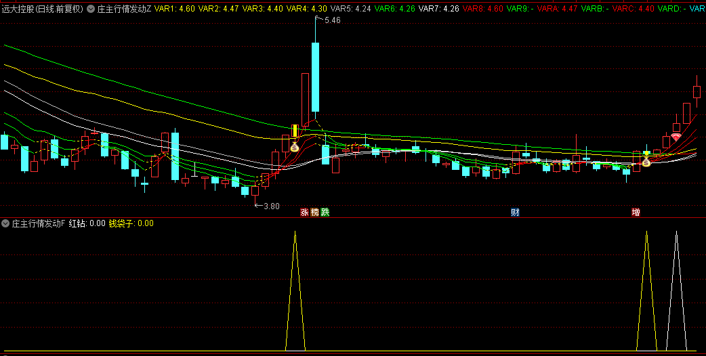Viewport: 706px width, 356px height.
Task: Select the VAR4: 4.30 label
Action: (x=307, y=9)
